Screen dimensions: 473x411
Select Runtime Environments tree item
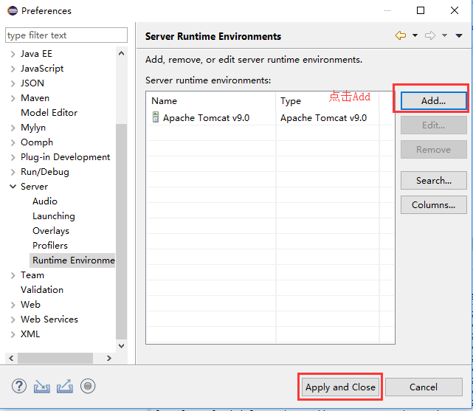click(x=72, y=260)
